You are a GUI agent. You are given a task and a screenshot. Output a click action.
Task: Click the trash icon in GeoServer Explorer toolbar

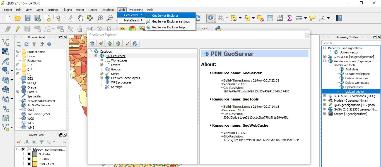pyautogui.click(x=92, y=43)
